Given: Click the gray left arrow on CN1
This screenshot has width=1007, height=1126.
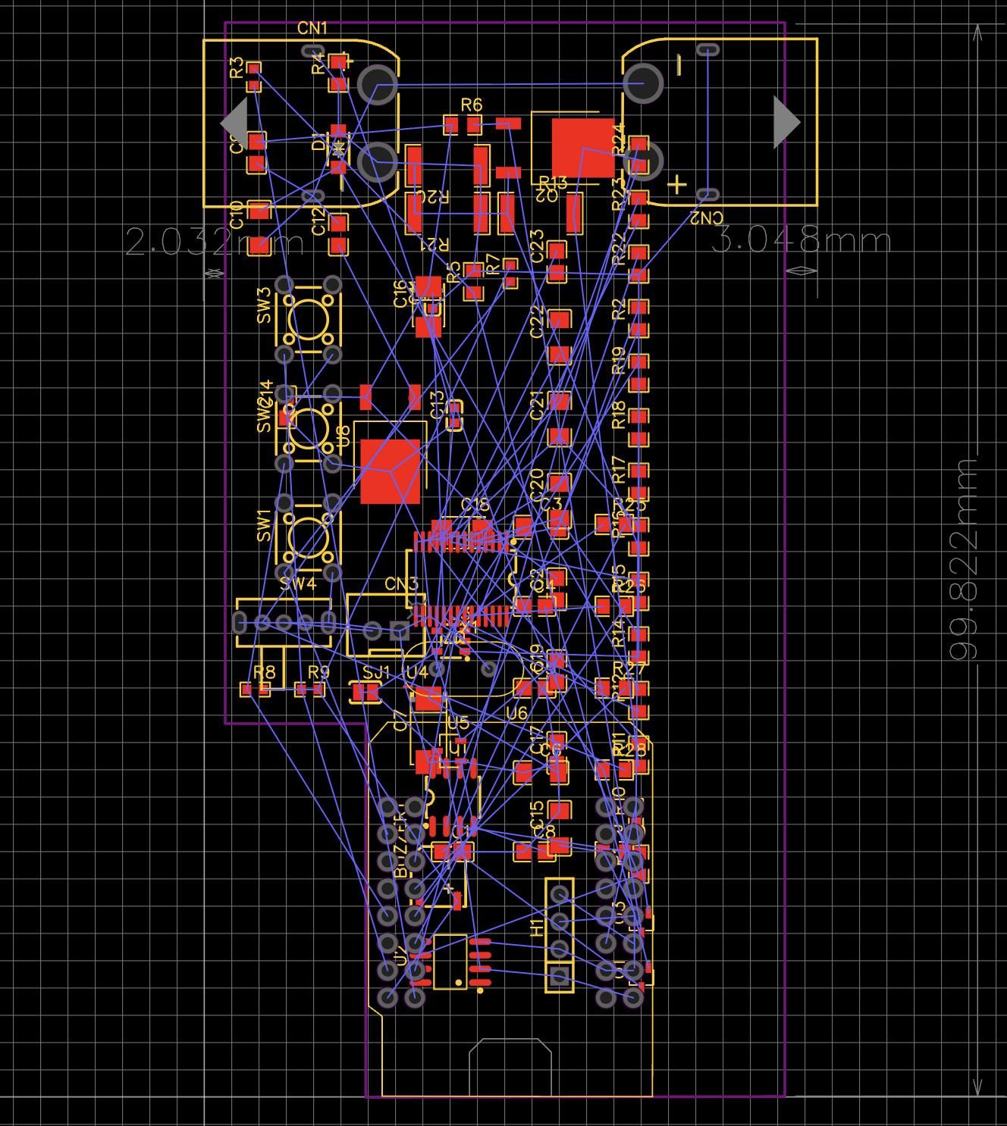Looking at the screenshot, I should point(234,121).
